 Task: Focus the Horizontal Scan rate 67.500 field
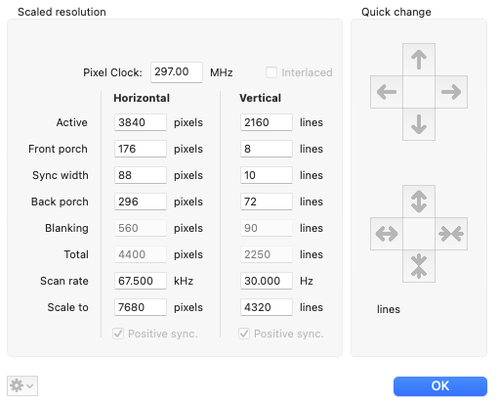click(141, 281)
